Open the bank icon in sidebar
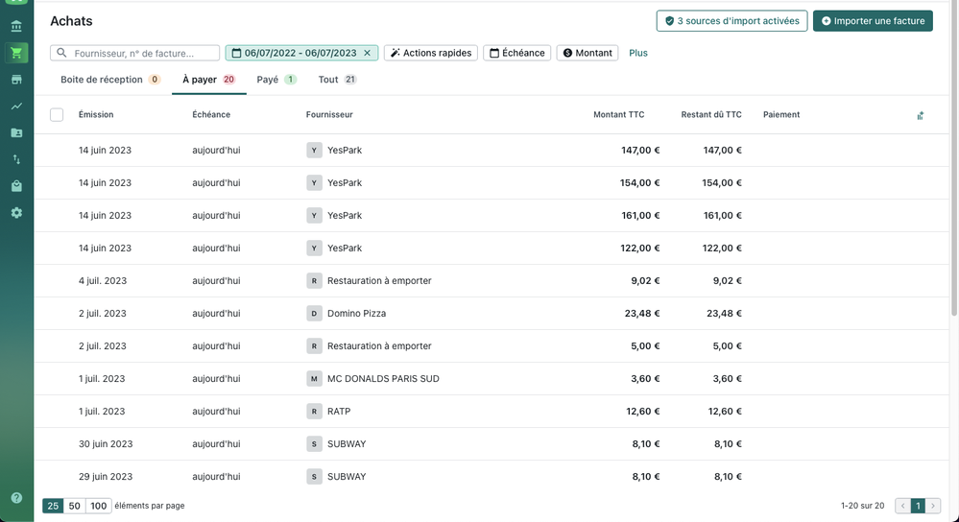Image resolution: width=959 pixels, height=522 pixels. tap(16, 26)
